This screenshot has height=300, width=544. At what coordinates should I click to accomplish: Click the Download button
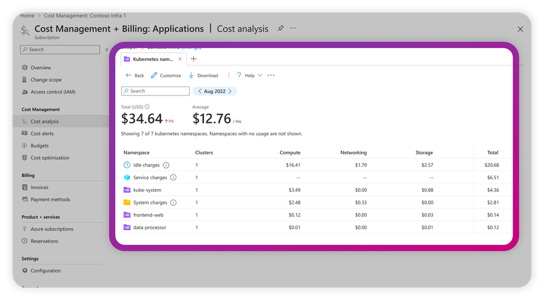(203, 75)
